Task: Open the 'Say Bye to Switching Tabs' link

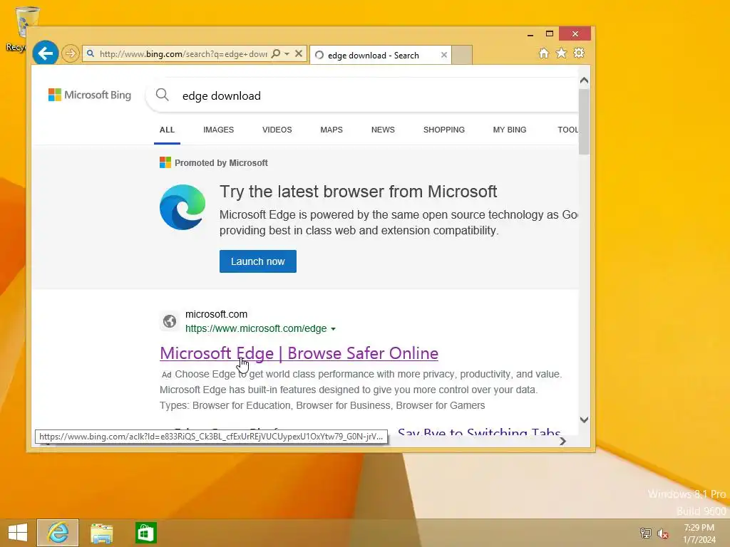Action: click(479, 432)
